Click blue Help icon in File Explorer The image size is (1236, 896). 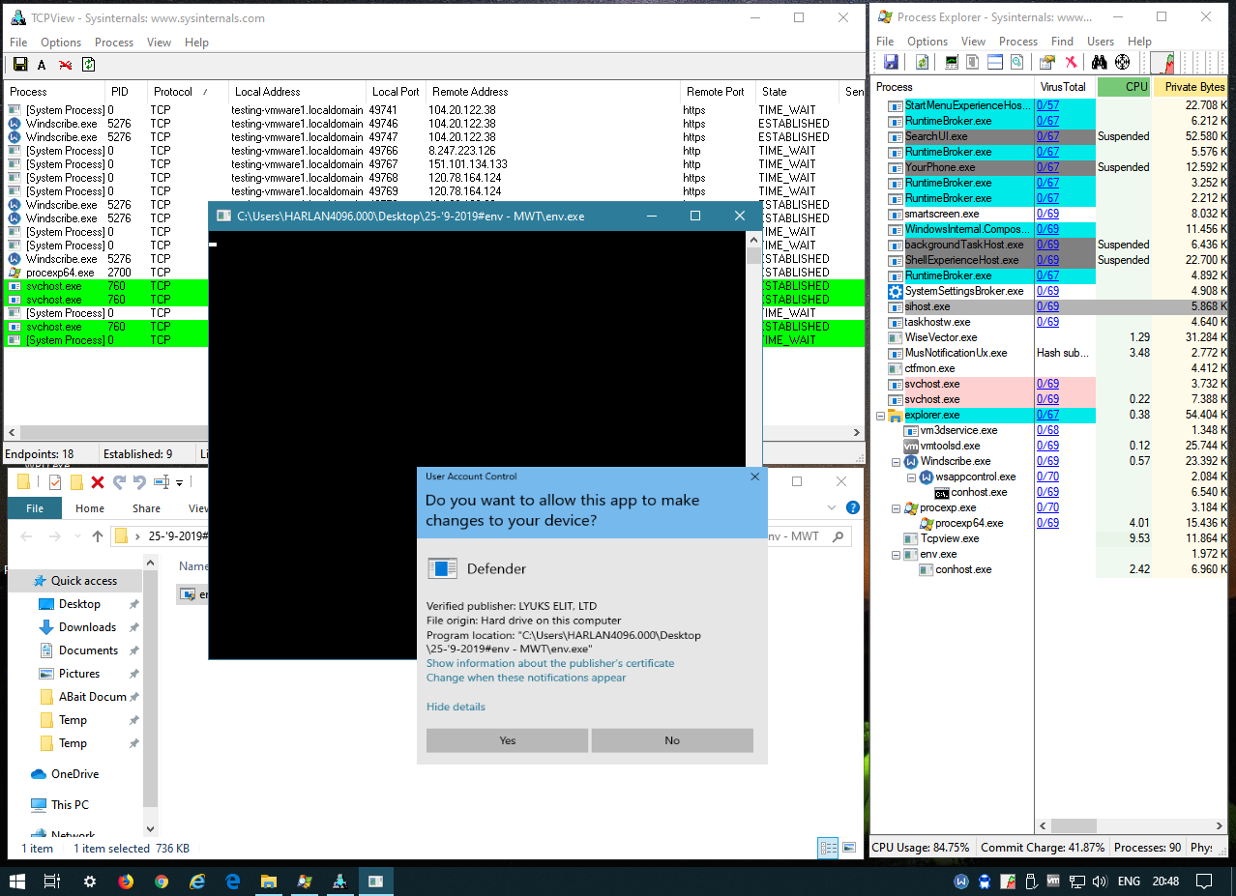[852, 507]
